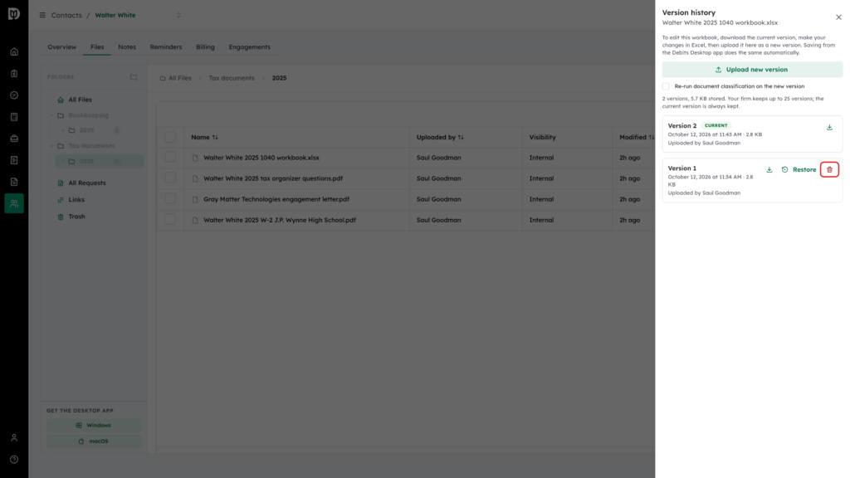The image size is (850, 478).
Task: Switch to the Overview tab
Action: pyautogui.click(x=61, y=47)
